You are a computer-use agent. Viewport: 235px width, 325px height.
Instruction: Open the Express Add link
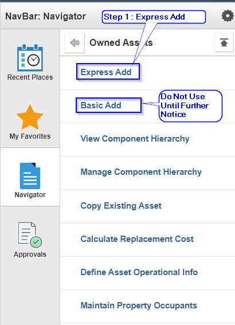106,72
